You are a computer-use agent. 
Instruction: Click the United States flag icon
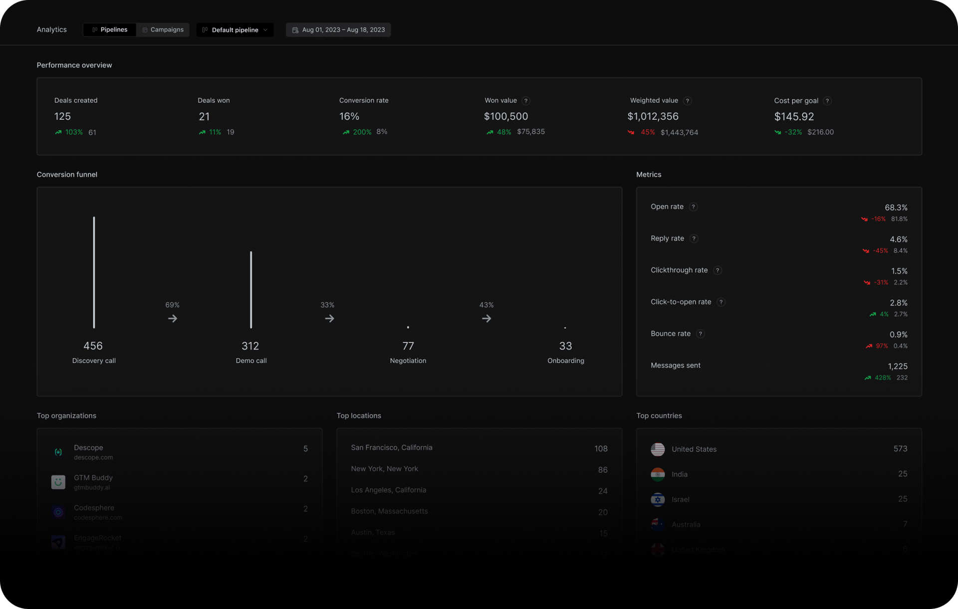(658, 449)
